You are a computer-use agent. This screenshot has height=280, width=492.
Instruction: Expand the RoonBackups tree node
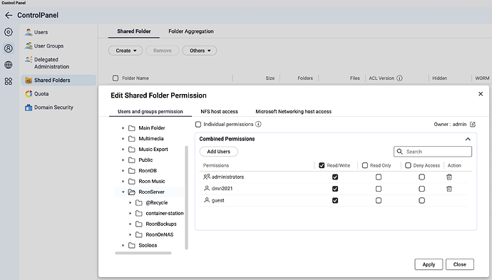[x=130, y=224]
